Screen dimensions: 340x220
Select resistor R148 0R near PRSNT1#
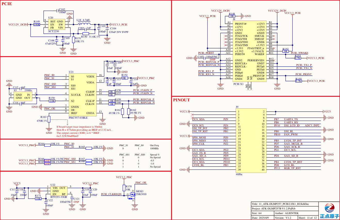[x=232, y=16]
